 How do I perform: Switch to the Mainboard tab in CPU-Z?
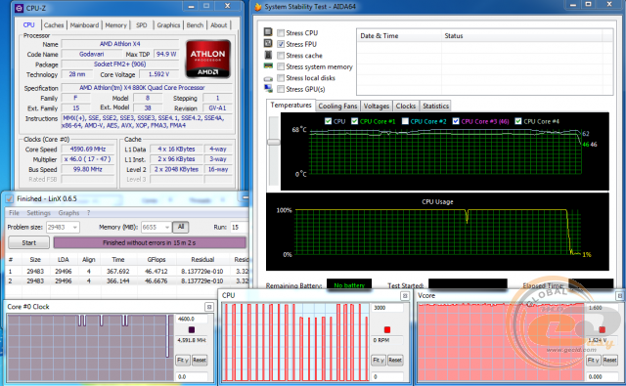click(84, 25)
